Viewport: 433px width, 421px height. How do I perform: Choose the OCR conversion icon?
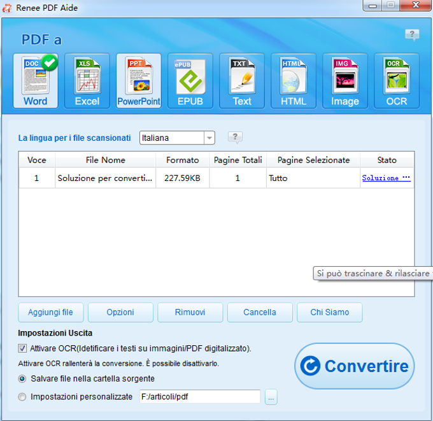click(x=397, y=81)
